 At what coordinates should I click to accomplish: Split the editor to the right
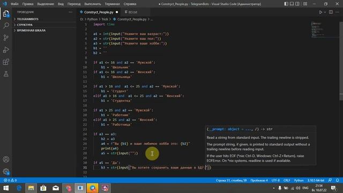[x=331, y=12]
